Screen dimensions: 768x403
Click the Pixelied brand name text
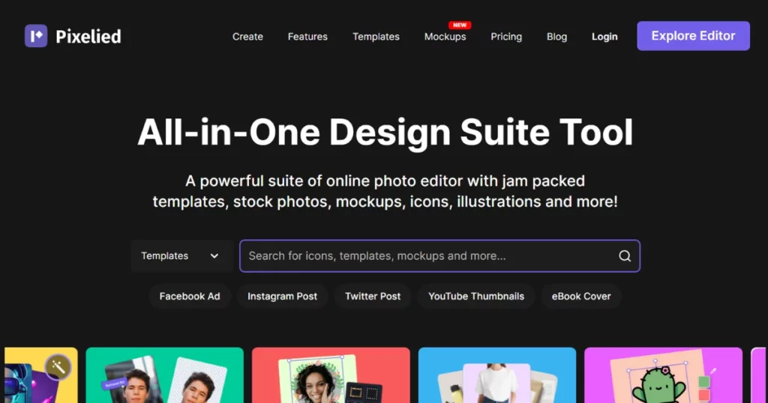(x=88, y=37)
